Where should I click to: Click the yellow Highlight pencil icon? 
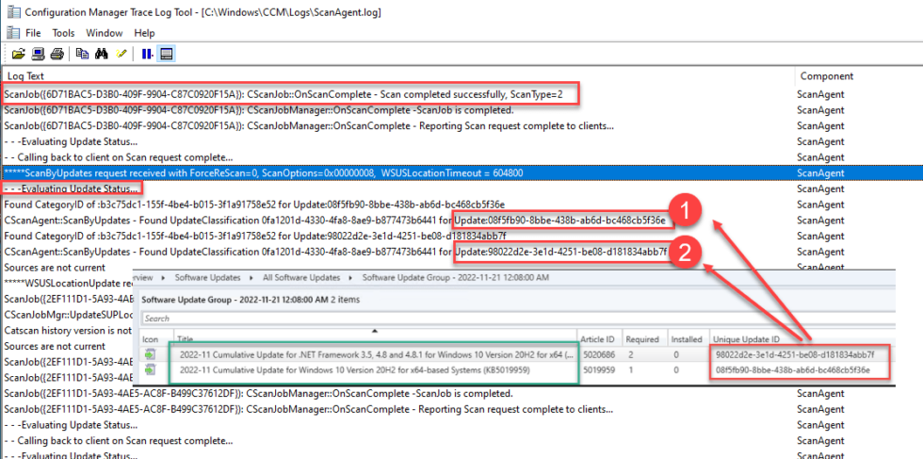(121, 55)
